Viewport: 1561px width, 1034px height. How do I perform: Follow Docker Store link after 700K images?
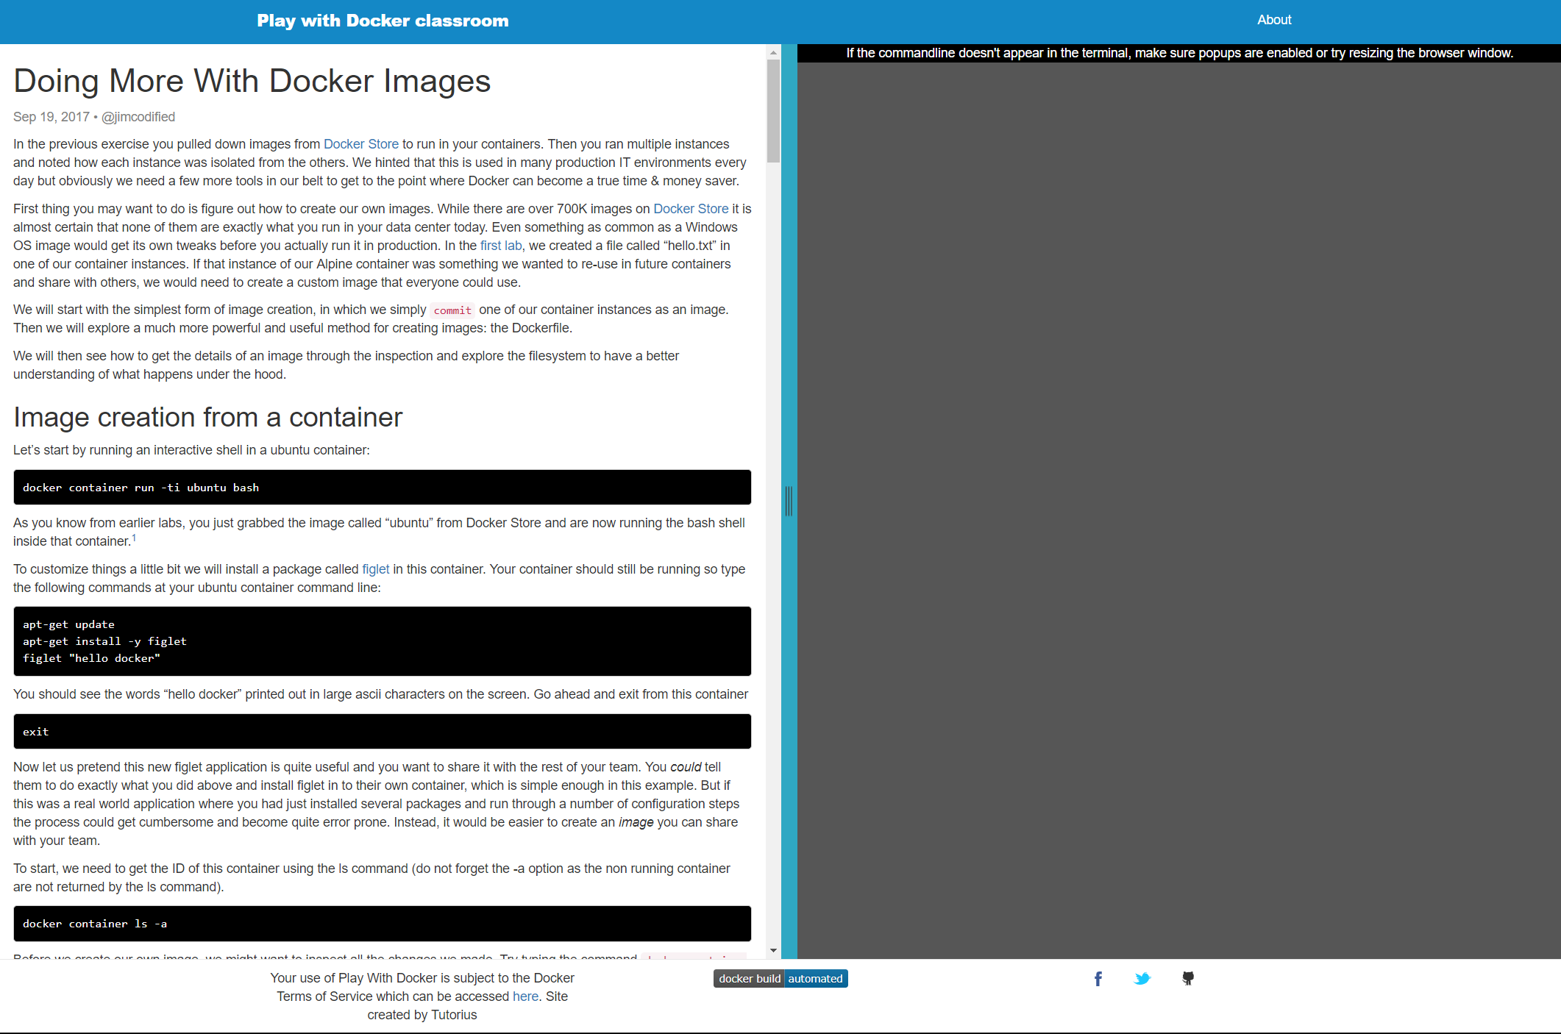coord(691,209)
